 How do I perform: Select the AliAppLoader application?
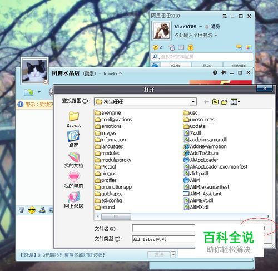point(201,160)
